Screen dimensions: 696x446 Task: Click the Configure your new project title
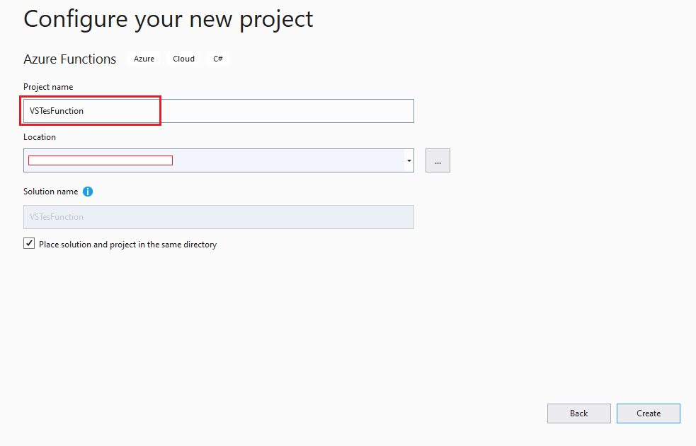point(169,19)
